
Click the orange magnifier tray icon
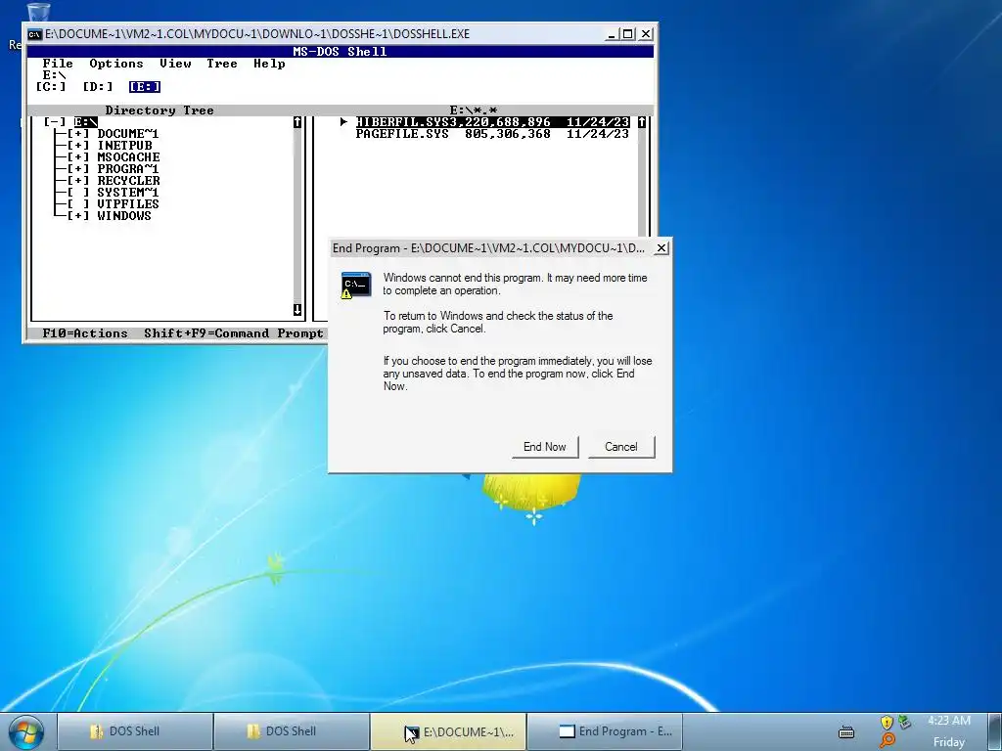pos(887,741)
